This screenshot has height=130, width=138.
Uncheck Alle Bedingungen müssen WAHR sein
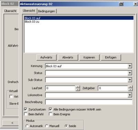50,109
